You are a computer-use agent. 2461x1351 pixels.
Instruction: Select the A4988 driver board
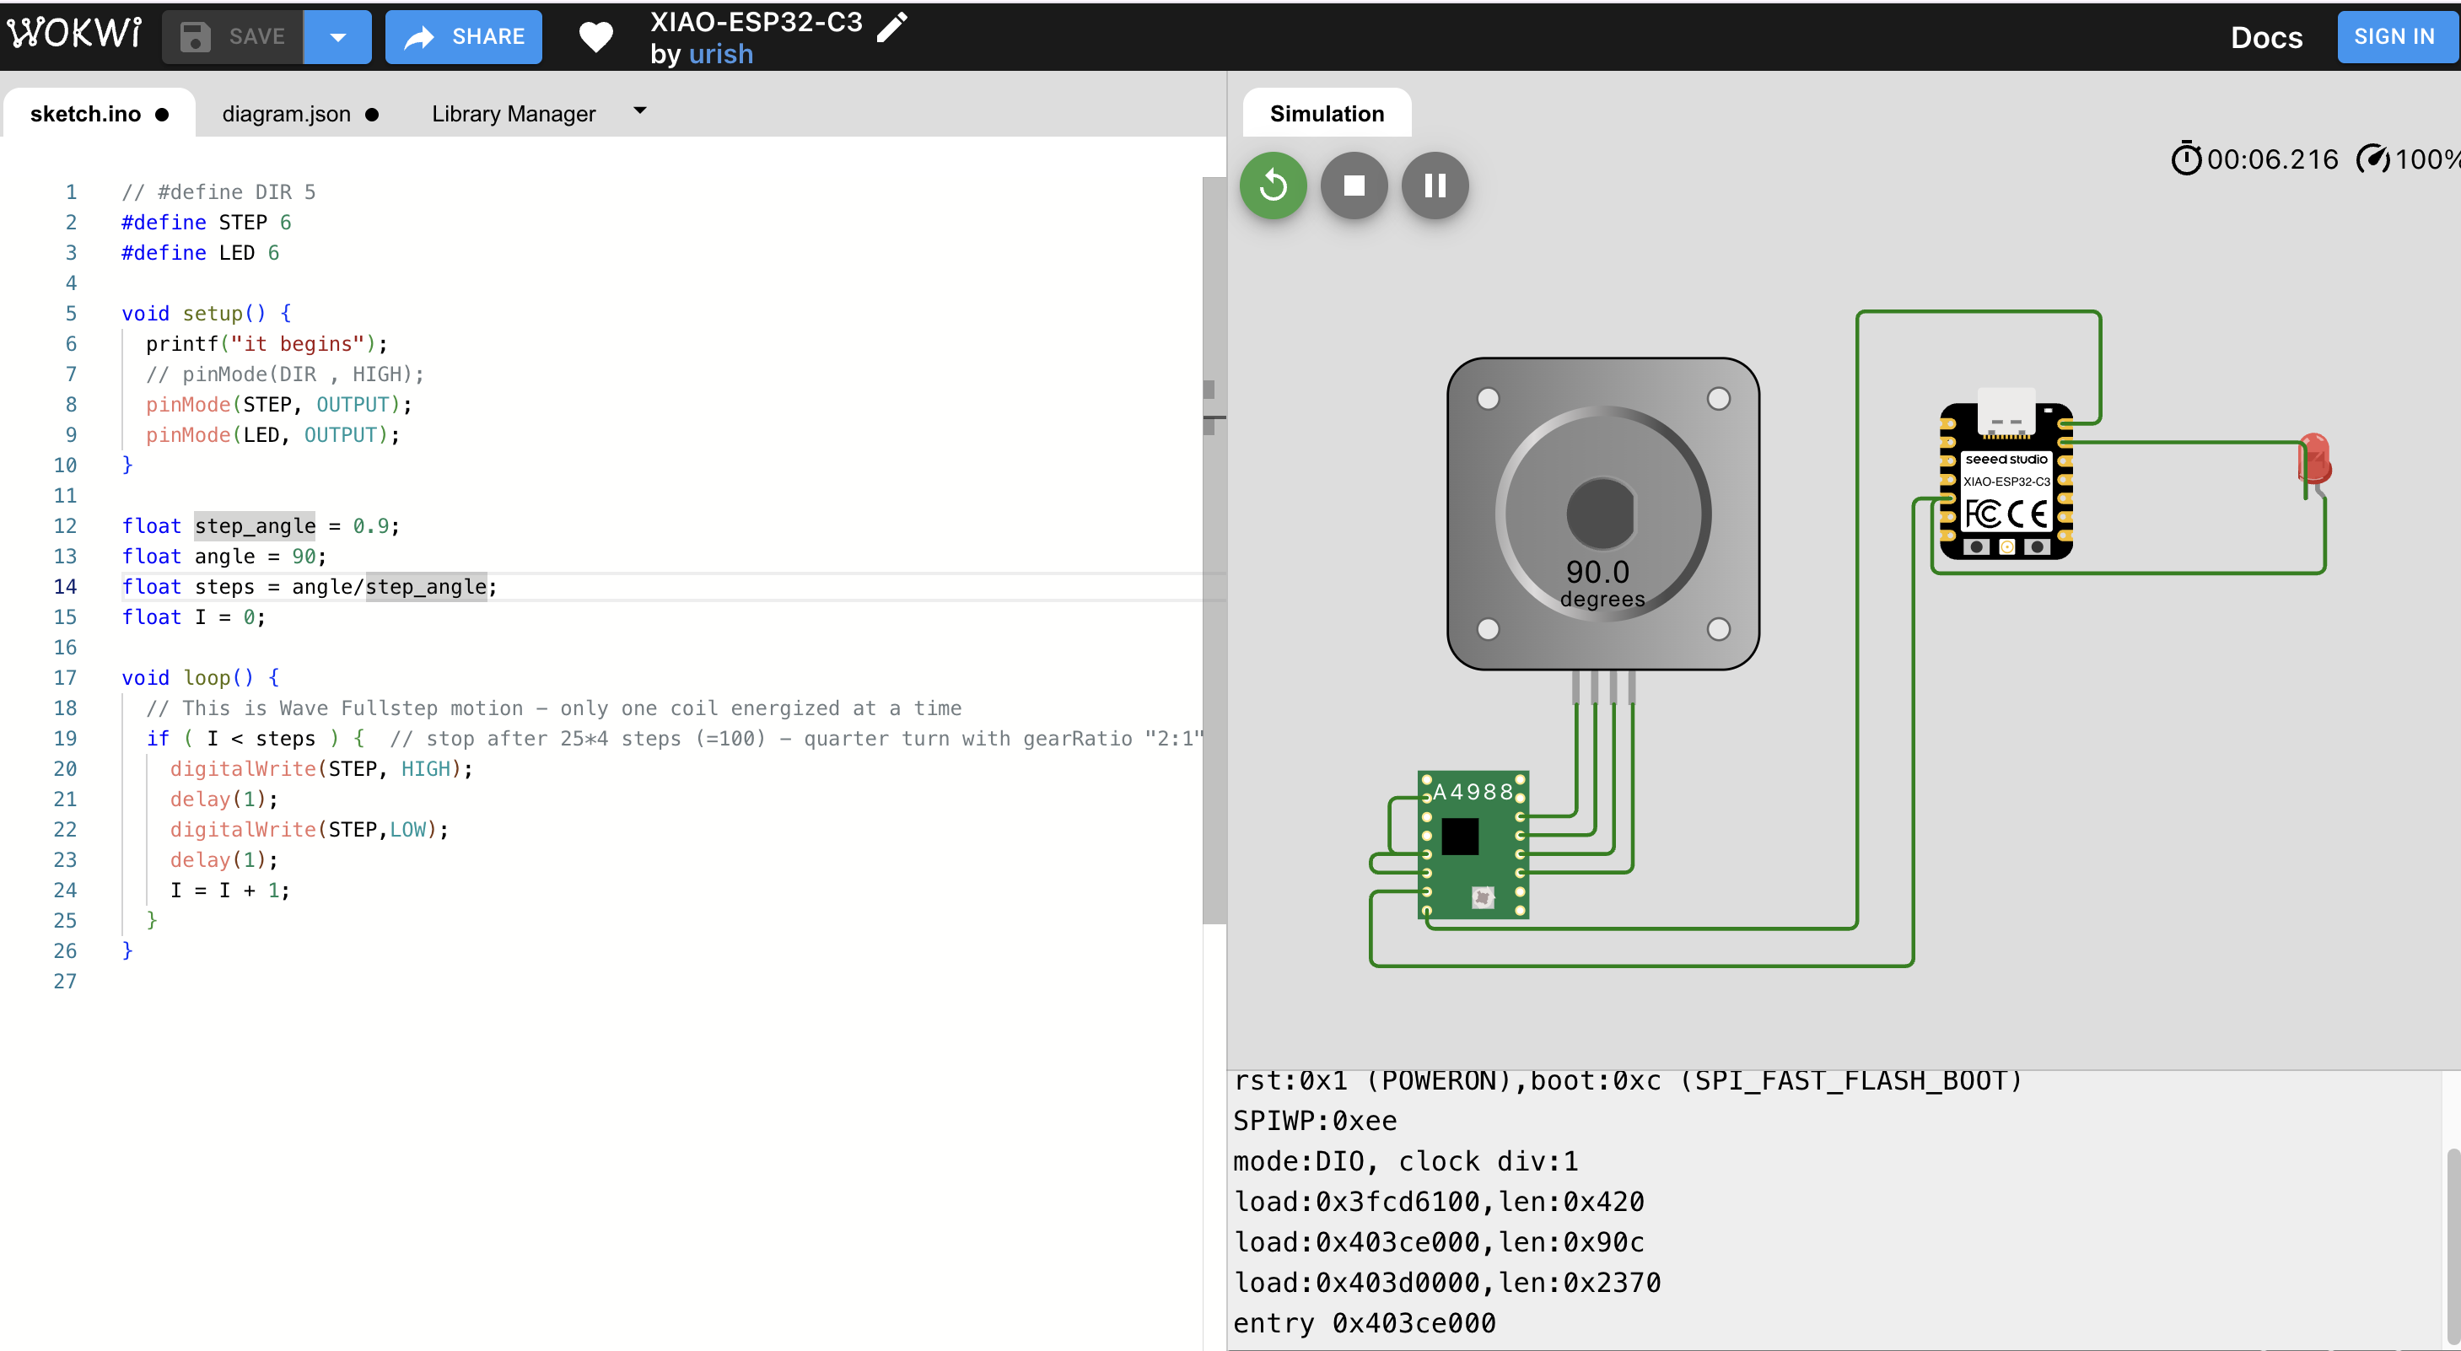tap(1473, 845)
